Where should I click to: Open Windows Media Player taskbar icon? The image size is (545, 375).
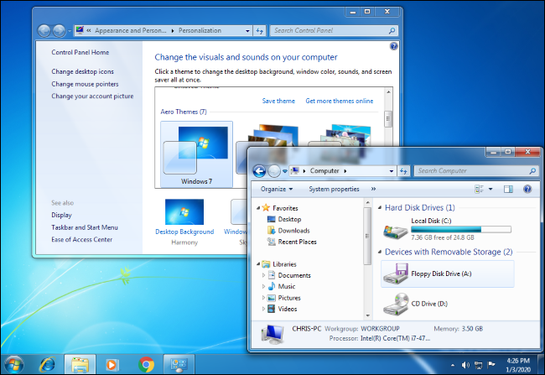tap(112, 364)
